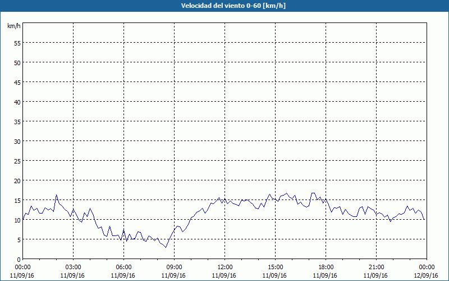This screenshot has width=449, height=281.
Task: Click the date 11/09/16 under 18:00
Action: click(325, 275)
